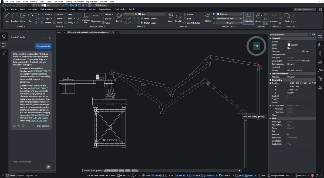Click Show Sources in Assist panel

[43, 126]
